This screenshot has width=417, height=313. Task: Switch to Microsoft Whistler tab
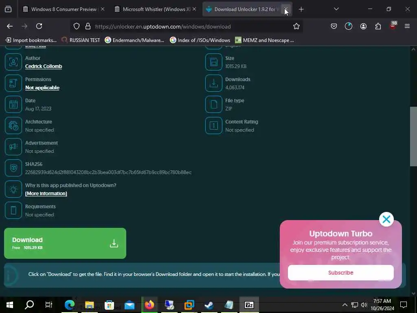click(156, 9)
